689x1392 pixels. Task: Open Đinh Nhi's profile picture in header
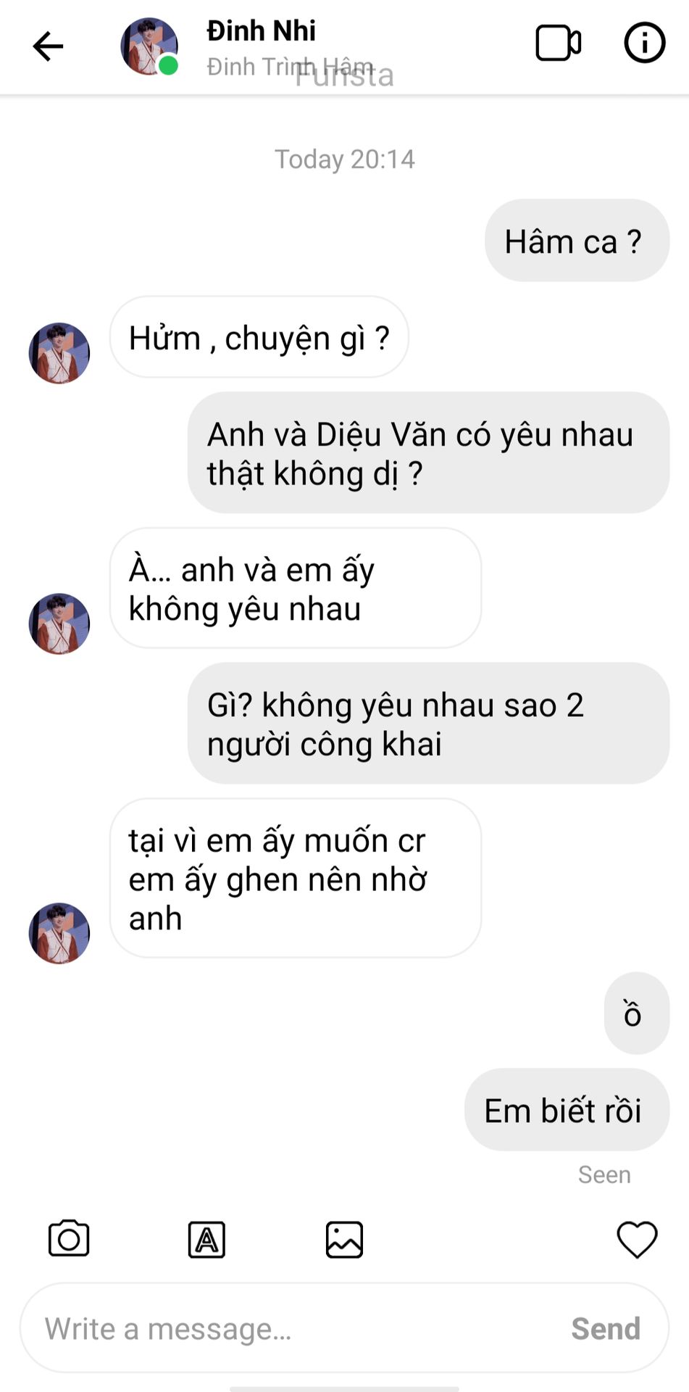pos(149,47)
